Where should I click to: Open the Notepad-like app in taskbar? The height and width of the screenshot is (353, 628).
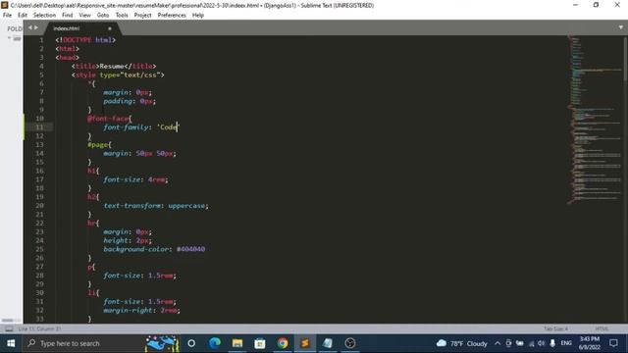327,343
